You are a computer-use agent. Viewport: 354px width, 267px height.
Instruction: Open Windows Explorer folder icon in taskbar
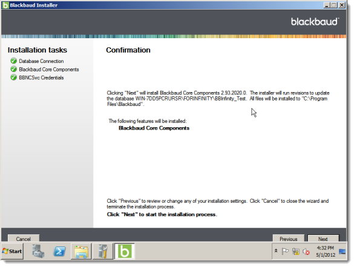(x=81, y=251)
